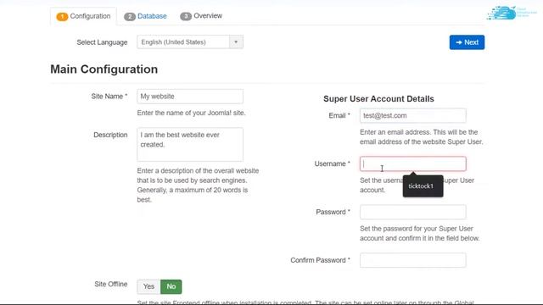Image resolution: width=543 pixels, height=305 pixels.
Task: Click the 'Set the password for your Super User' text
Action: coord(419,234)
